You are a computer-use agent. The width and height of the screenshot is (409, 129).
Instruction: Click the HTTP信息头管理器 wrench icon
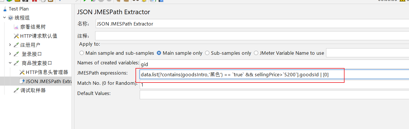22,72
